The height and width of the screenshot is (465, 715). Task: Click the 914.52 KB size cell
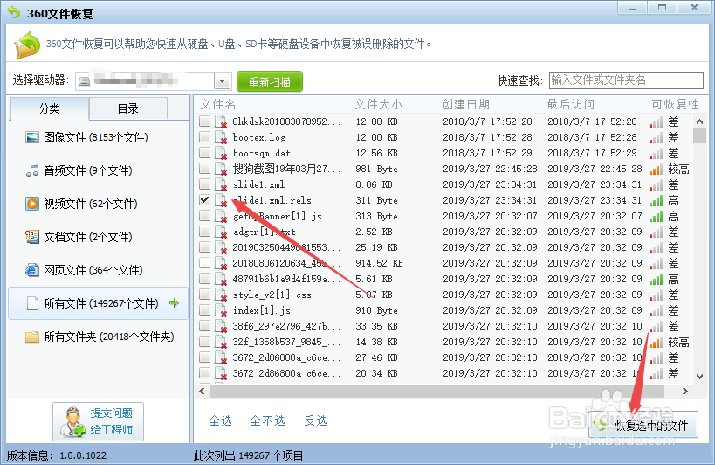pyautogui.click(x=379, y=263)
